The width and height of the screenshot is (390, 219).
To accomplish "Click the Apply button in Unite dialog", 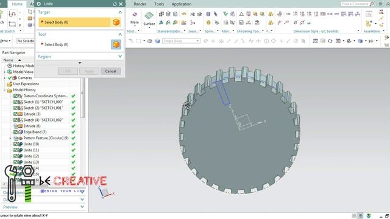I will 90,71.
